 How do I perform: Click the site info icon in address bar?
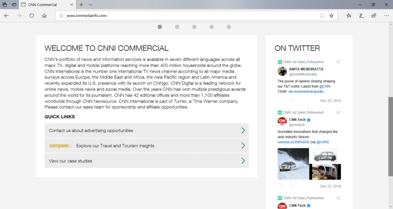61,15
